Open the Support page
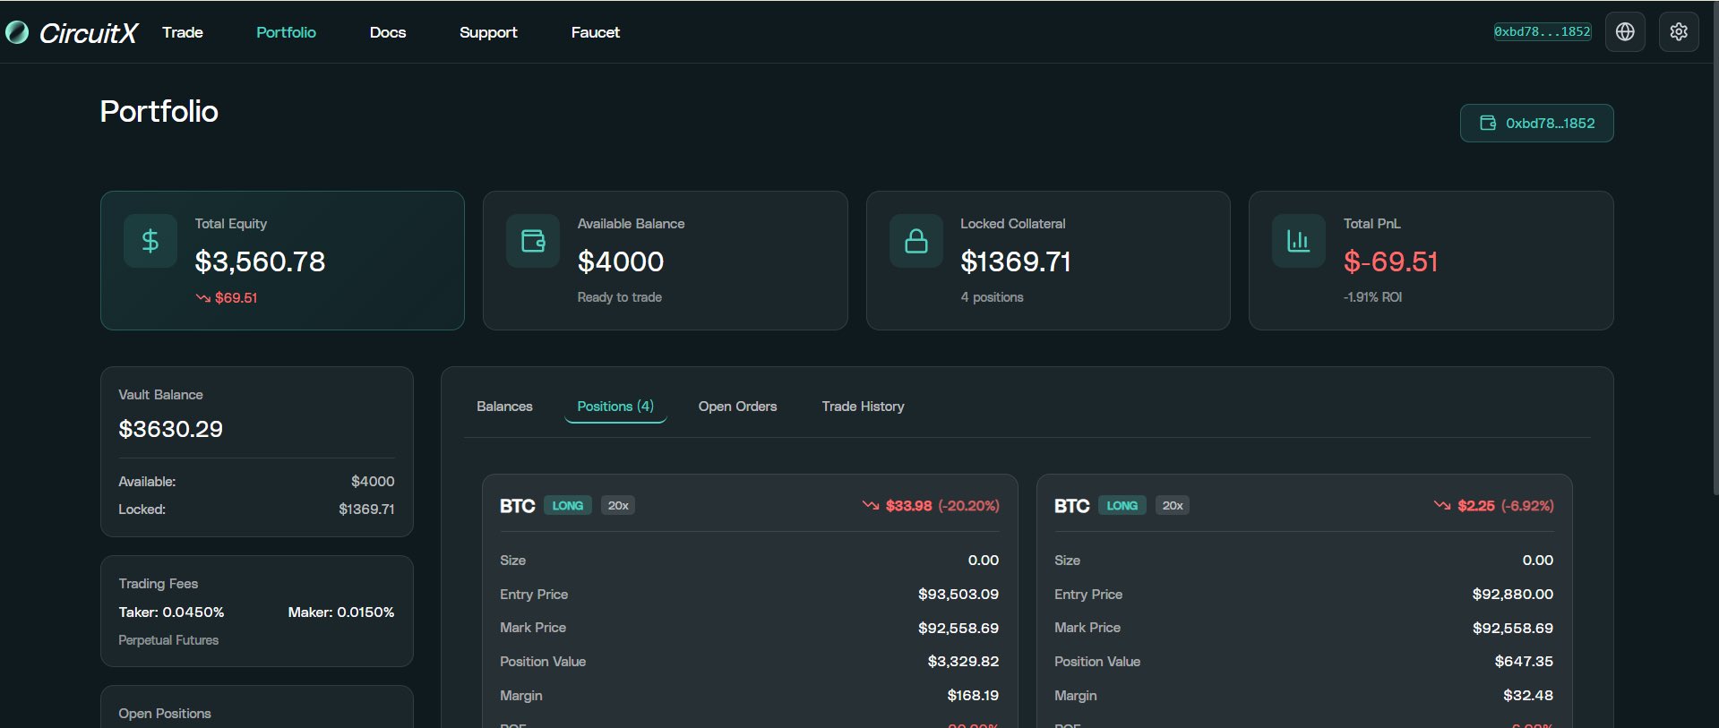Image resolution: width=1719 pixels, height=728 pixels. tap(488, 32)
